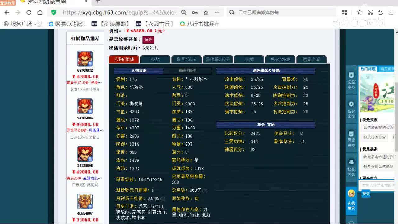
Task: Switch to the 技能 skills tab
Action: (155, 59)
